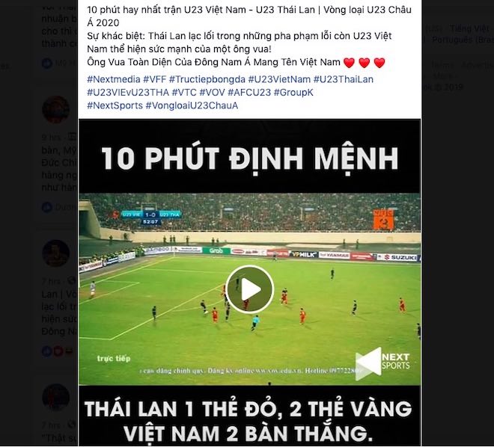Open the #U23VietNam hashtag
The width and height of the screenshot is (494, 447).
pos(279,79)
